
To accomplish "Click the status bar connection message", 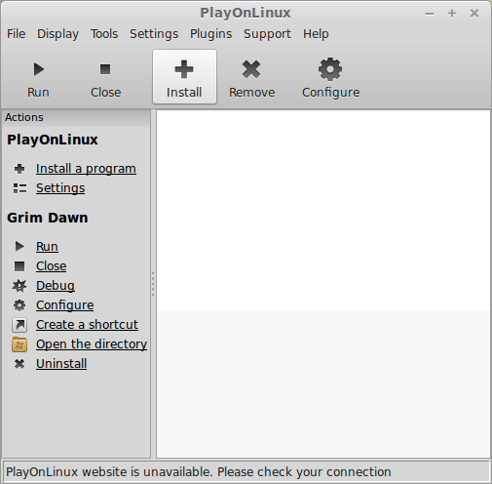I will [x=199, y=471].
